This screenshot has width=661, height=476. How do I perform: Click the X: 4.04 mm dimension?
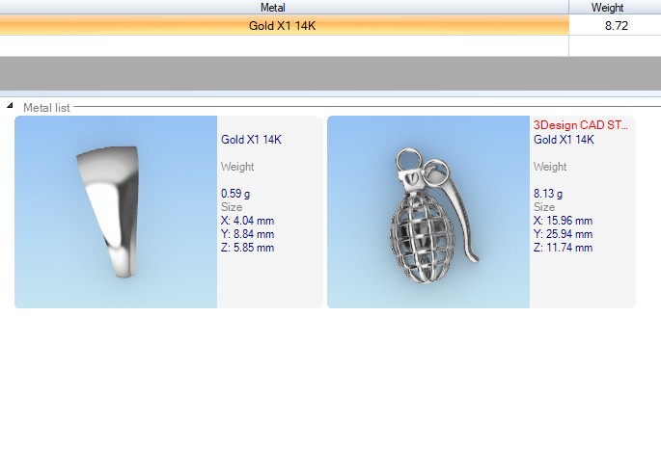click(x=247, y=221)
